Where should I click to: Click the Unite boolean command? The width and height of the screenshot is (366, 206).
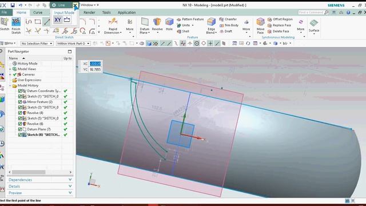coord(184,25)
